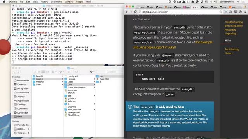Click the circled-i extension icon in Chrome toolbar

pyautogui.click(x=240, y=12)
